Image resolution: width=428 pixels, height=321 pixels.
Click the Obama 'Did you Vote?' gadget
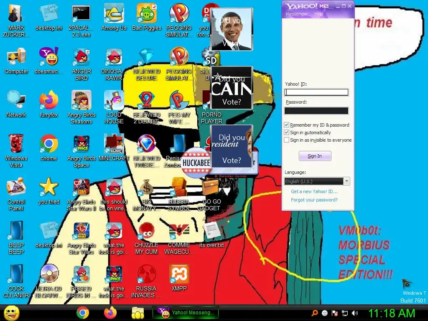click(232, 29)
